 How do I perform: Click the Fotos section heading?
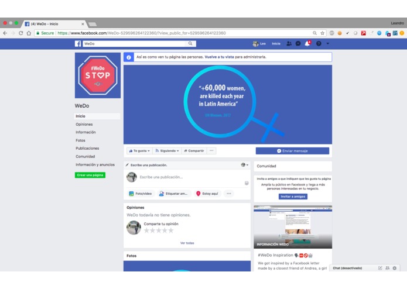click(x=131, y=256)
